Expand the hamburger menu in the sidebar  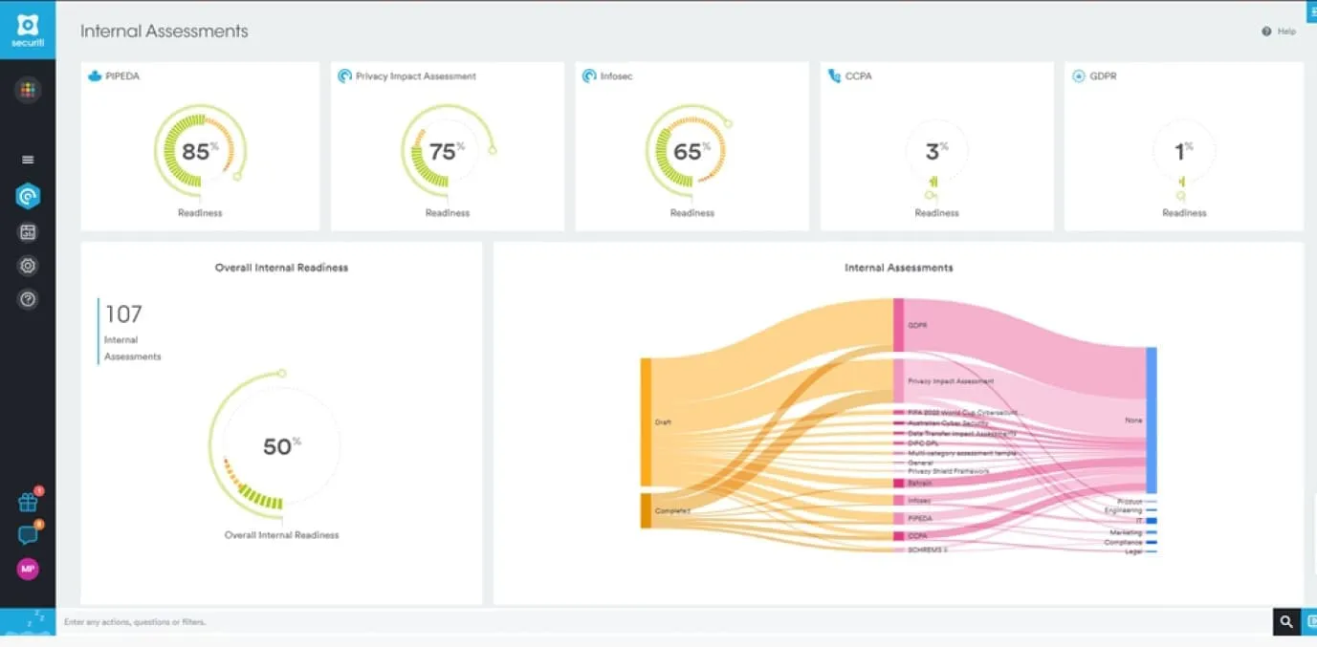(x=28, y=160)
